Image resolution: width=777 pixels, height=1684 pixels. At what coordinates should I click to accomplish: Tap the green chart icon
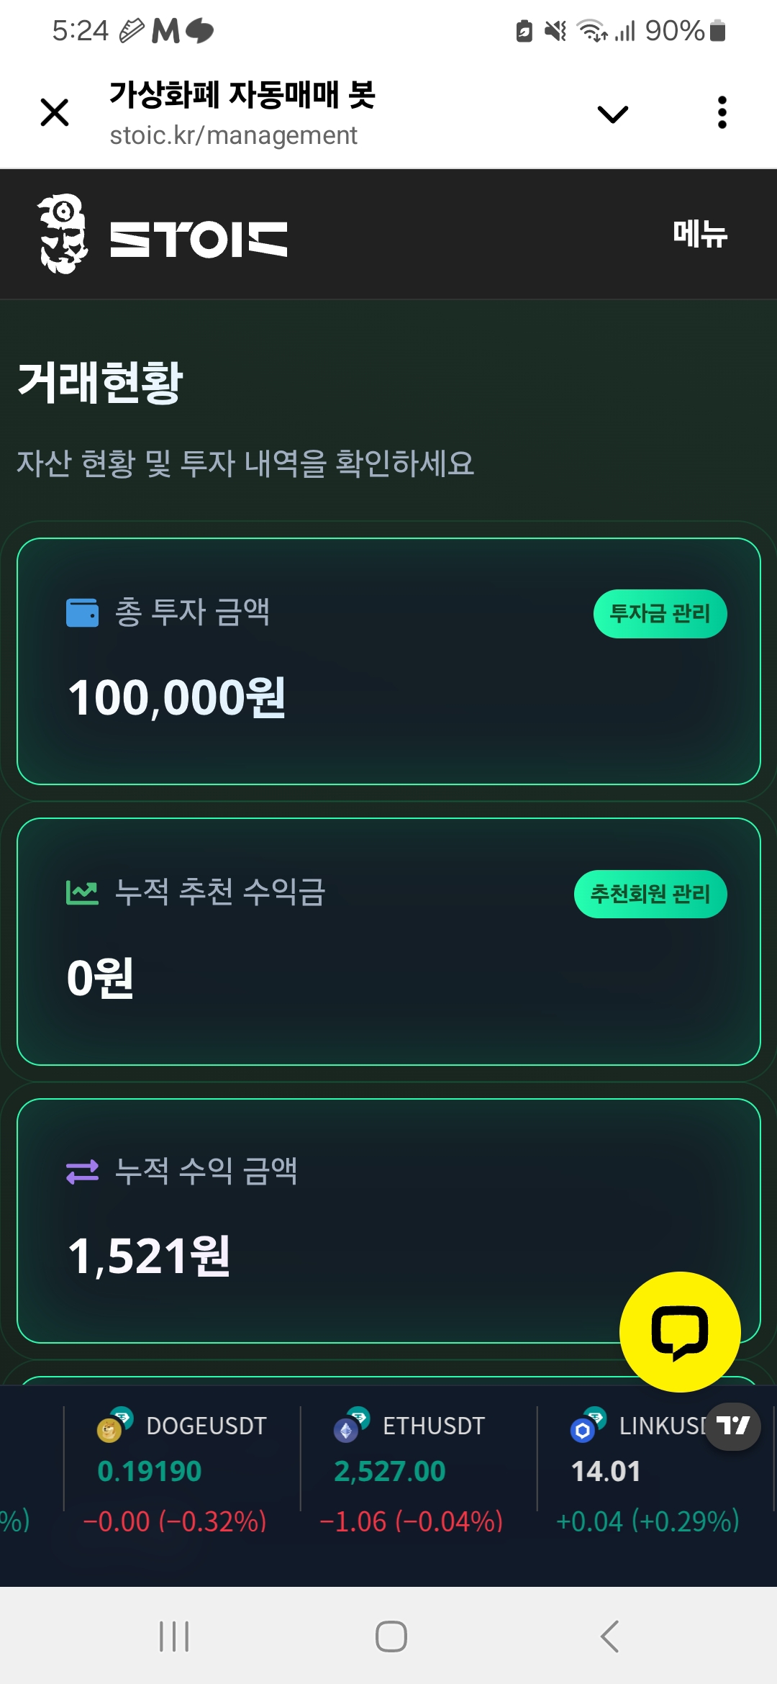pyautogui.click(x=82, y=893)
